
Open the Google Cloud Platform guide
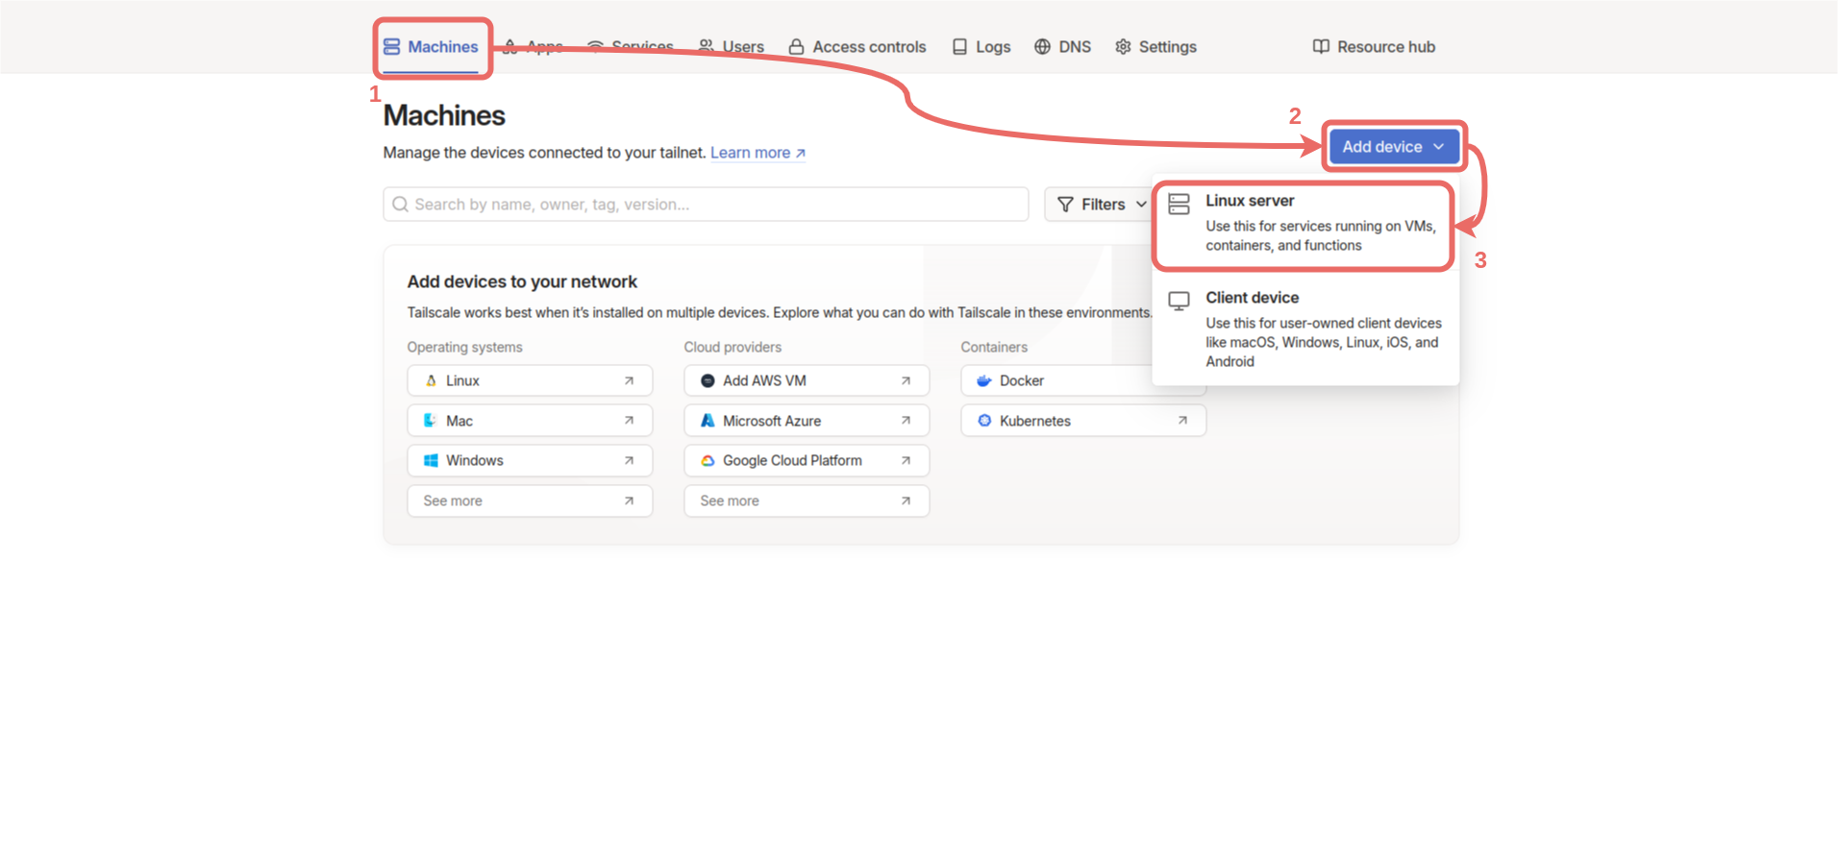coord(807,461)
